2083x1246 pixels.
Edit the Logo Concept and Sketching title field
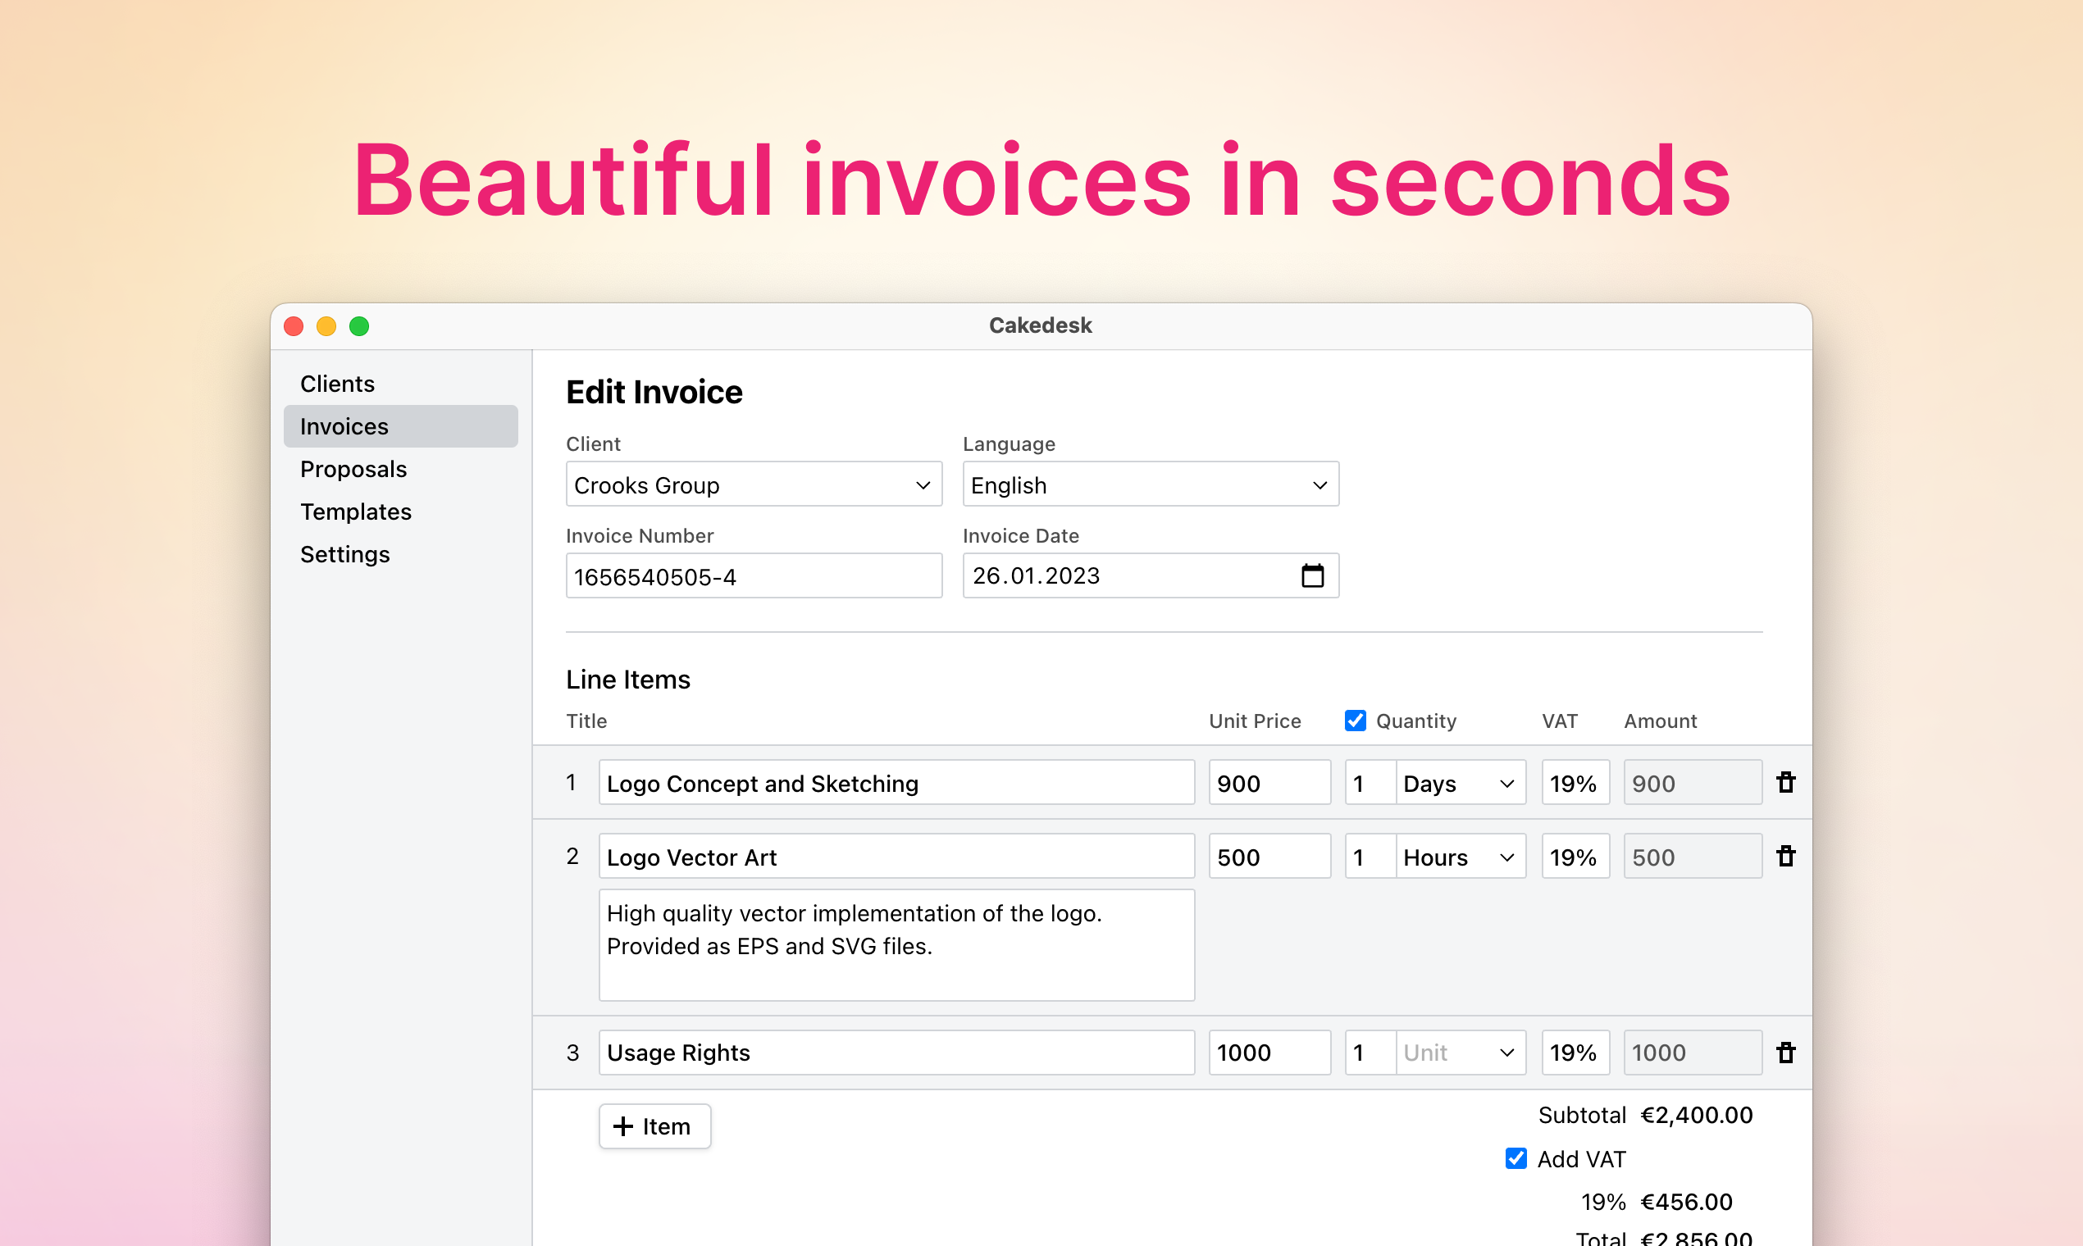(897, 783)
